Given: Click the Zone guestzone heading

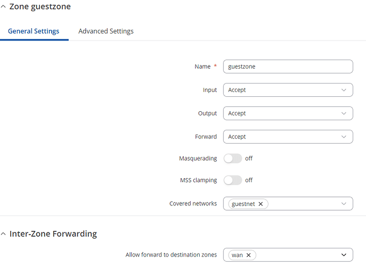Looking at the screenshot, I should click(40, 7).
